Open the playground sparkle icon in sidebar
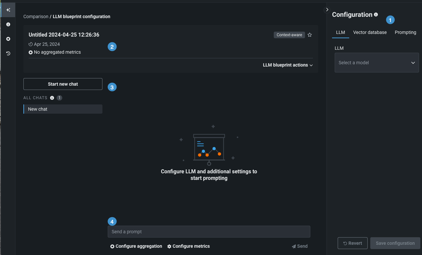Screen dimensions: 422x255 coord(8,10)
